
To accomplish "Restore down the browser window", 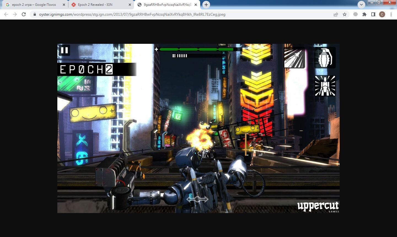I will (x=379, y=2).
